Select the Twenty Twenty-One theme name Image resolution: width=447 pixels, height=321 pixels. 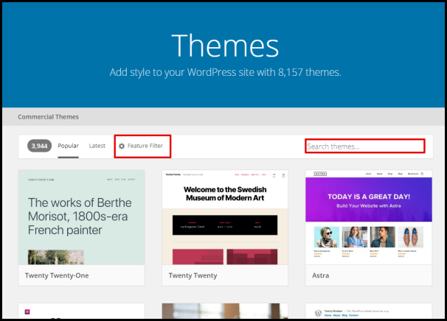coord(57,275)
